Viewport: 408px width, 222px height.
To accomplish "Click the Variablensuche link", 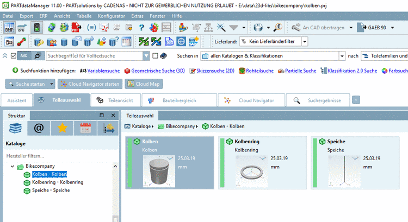I will pos(103,71).
